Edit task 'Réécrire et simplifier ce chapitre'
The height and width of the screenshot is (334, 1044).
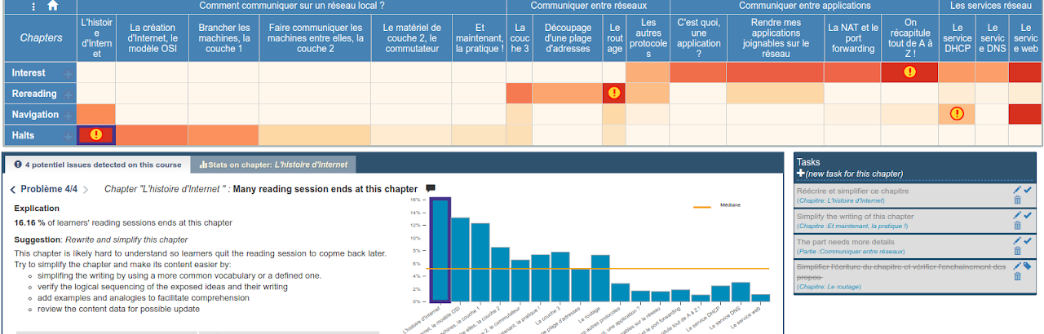point(1017,191)
